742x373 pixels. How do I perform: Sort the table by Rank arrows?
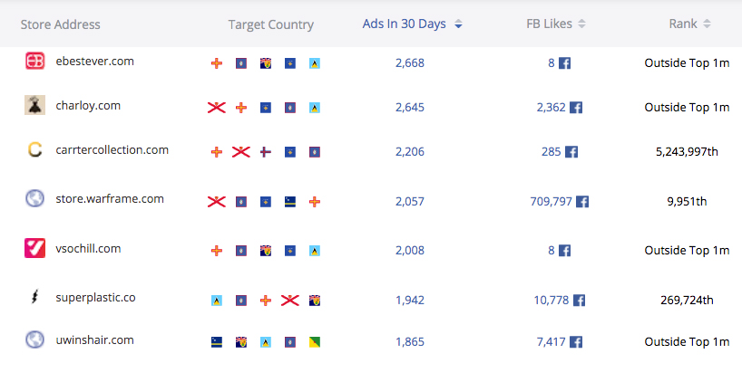(707, 24)
